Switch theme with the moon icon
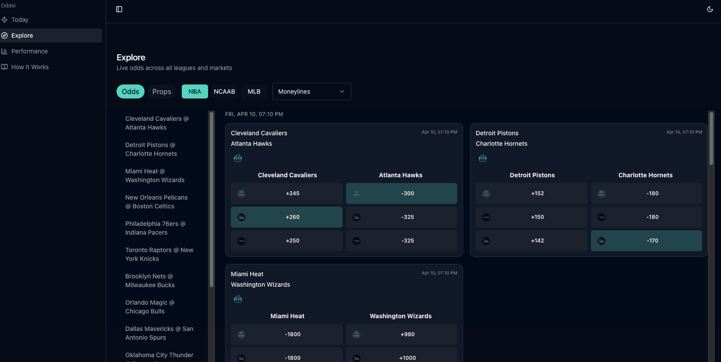Image resolution: width=721 pixels, height=362 pixels. [x=710, y=9]
